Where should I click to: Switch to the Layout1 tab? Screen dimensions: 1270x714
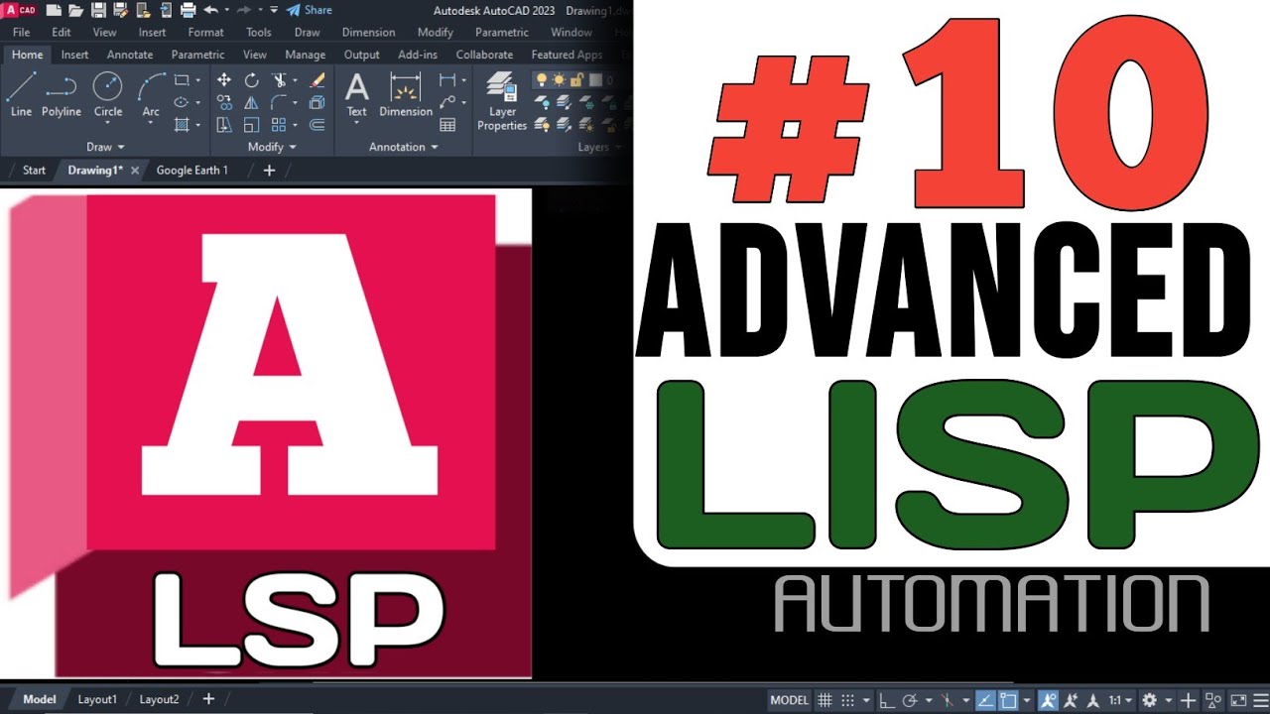97,699
